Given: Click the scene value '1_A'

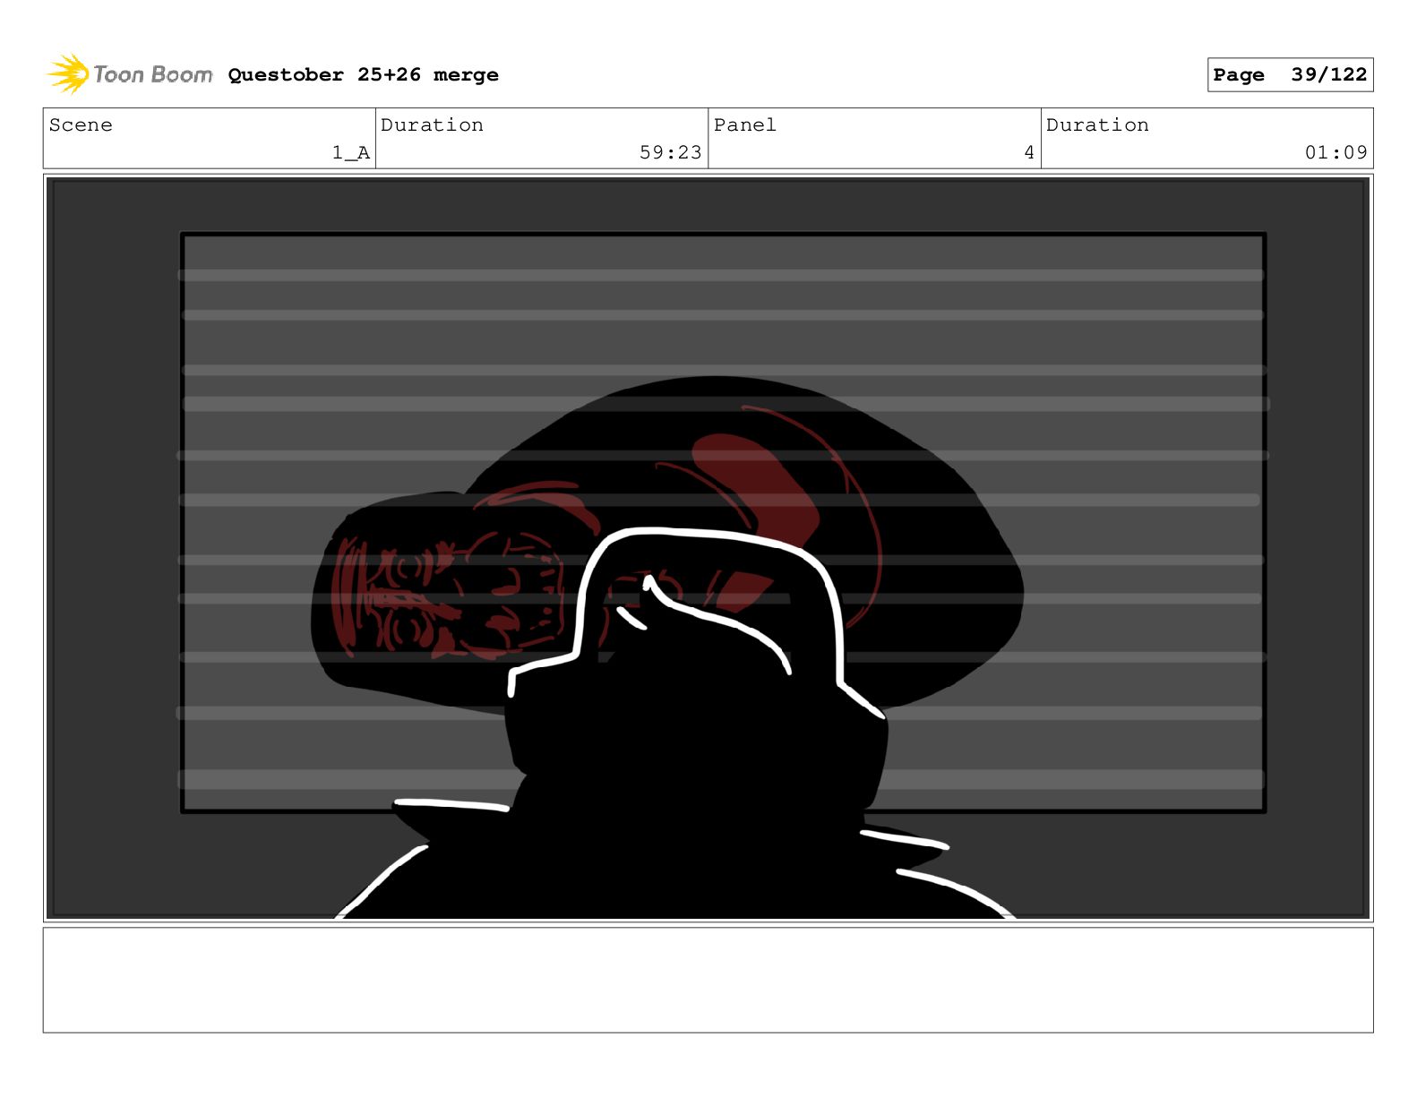Looking at the screenshot, I should coord(350,153).
